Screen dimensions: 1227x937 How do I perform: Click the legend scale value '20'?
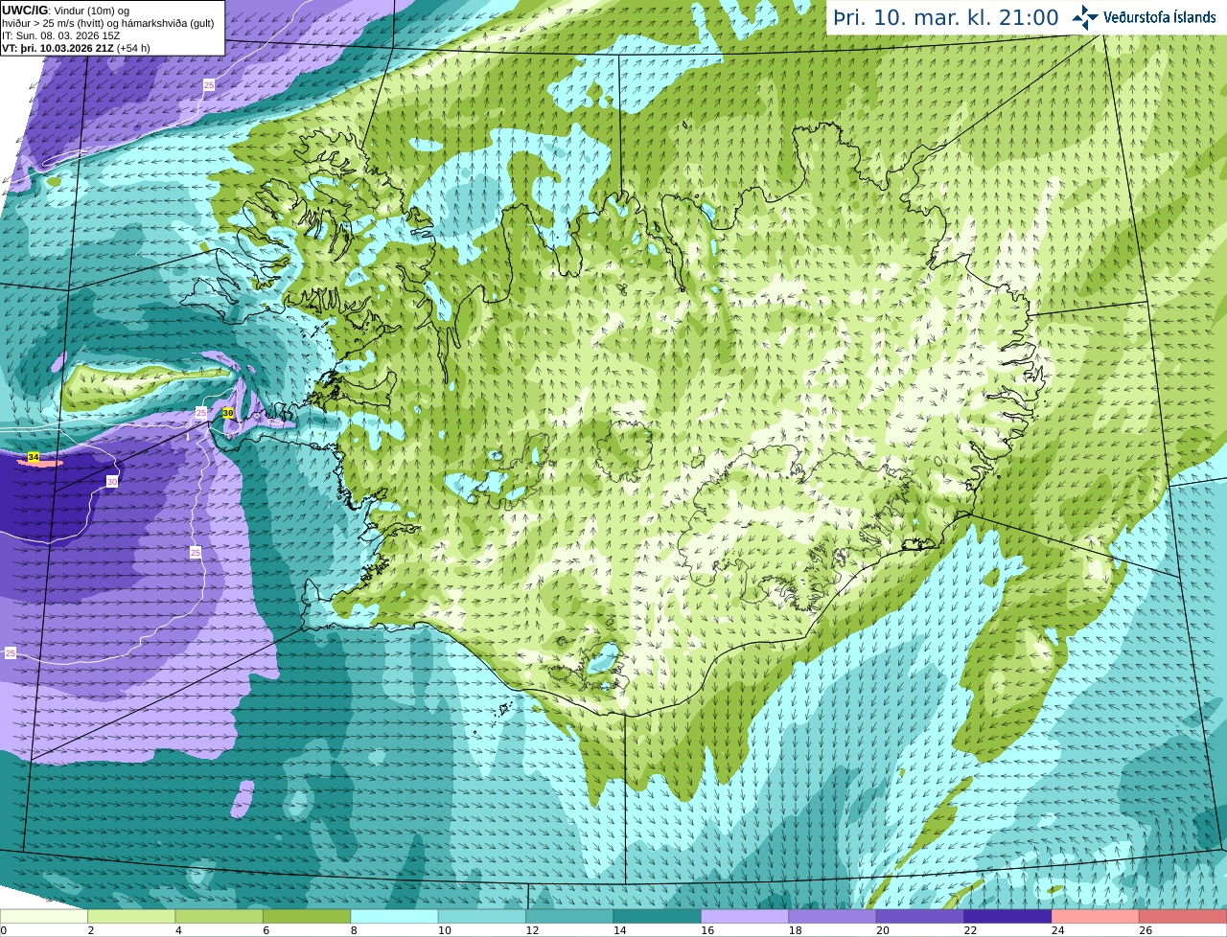(883, 930)
